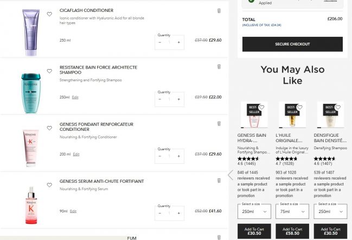
Task: Add Cicaflash Conditioner to wishlist with heart
Action: coord(49,14)
